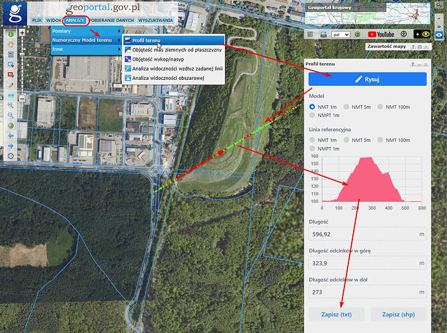
Task: Choose Profil terenu menu entry
Action: (174, 40)
